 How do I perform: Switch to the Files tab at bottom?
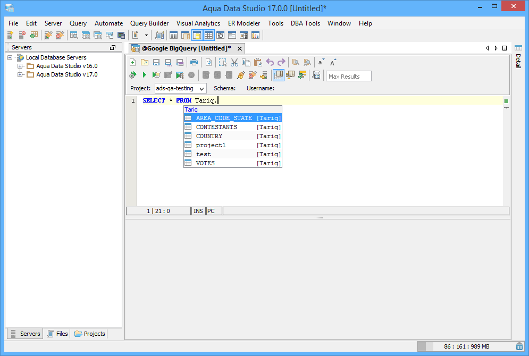(57, 334)
